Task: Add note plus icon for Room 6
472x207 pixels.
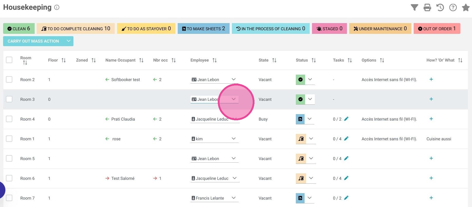Action: tap(431, 178)
